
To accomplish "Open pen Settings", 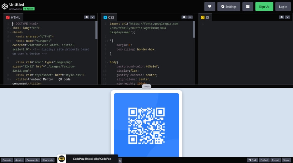I will point(229,7).
